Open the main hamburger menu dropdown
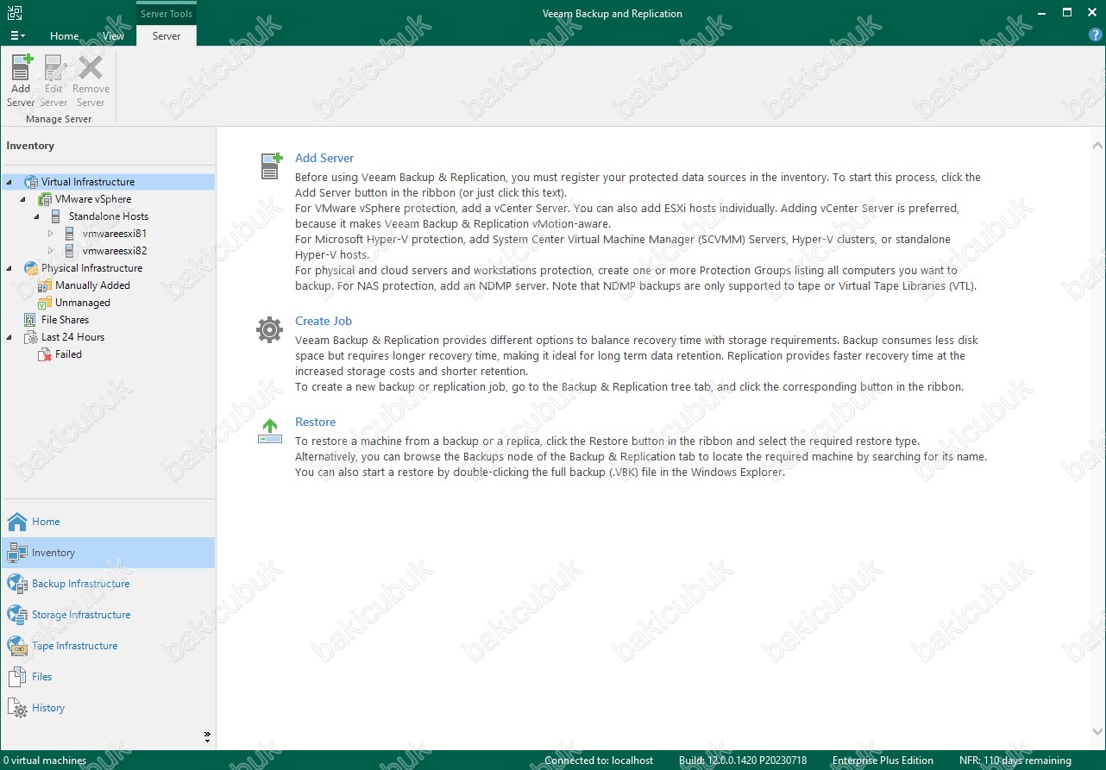Image resolution: width=1106 pixels, height=770 pixels. click(x=17, y=35)
